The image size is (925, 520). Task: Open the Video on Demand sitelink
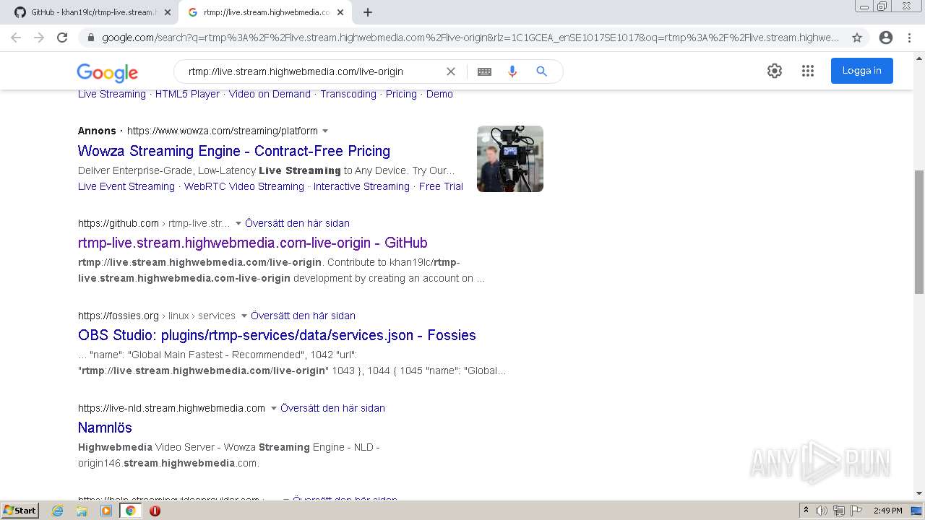pyautogui.click(x=270, y=94)
